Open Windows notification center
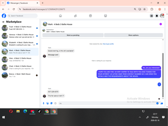Screen dimensions: 168x126 [x=163, y=117]
